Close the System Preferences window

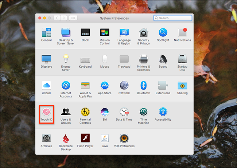pyautogui.click(x=40, y=18)
